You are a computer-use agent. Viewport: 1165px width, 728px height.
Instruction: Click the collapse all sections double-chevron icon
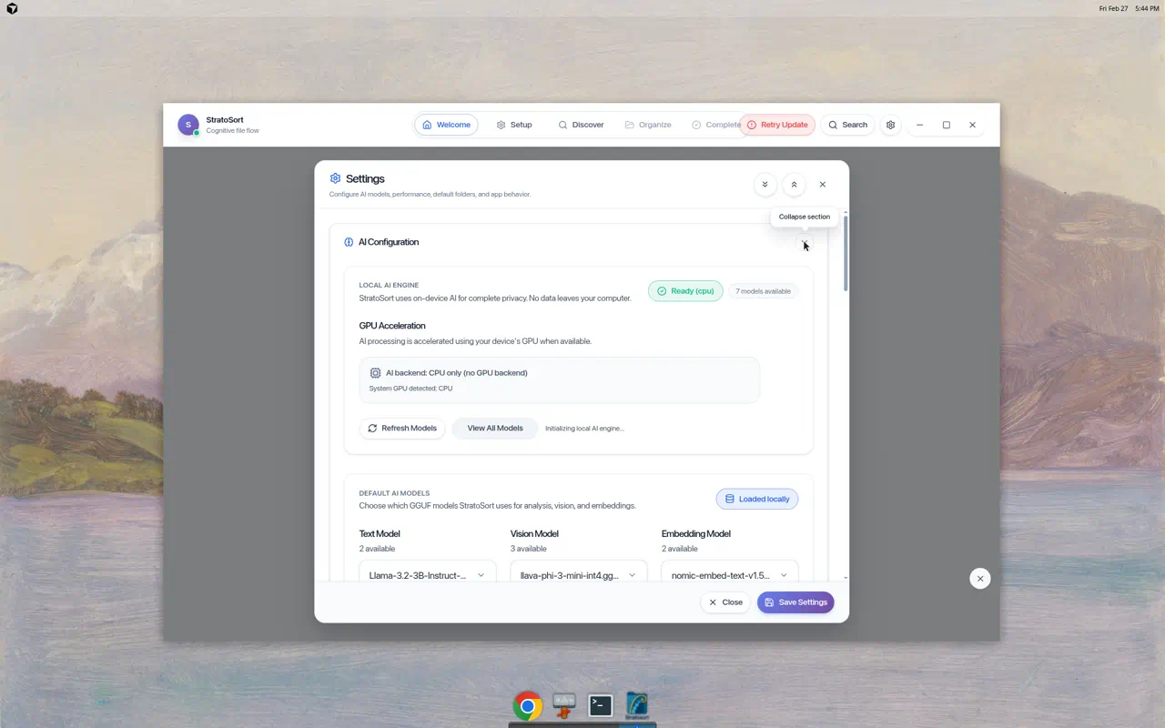click(x=794, y=185)
